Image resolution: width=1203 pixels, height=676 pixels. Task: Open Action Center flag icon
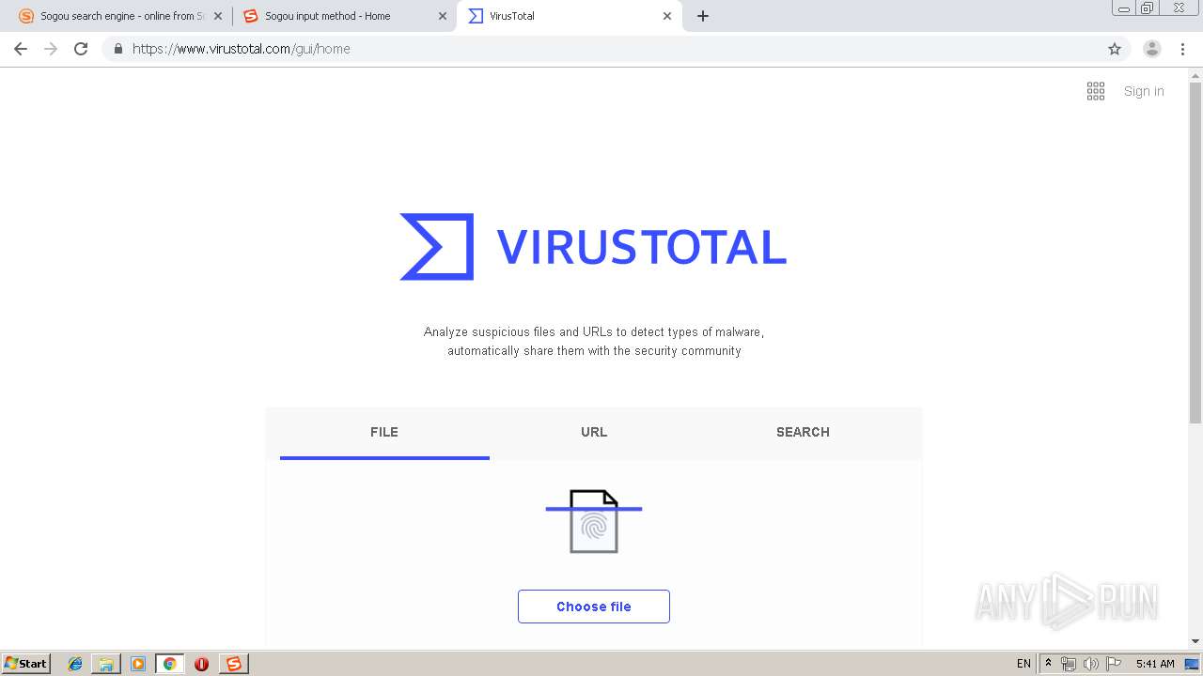click(x=1114, y=664)
